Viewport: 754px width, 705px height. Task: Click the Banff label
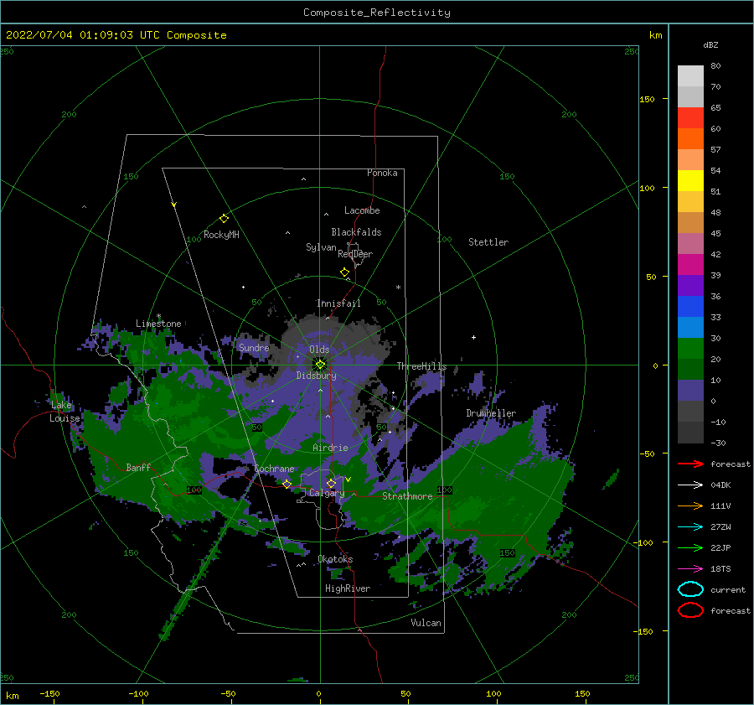(138, 468)
